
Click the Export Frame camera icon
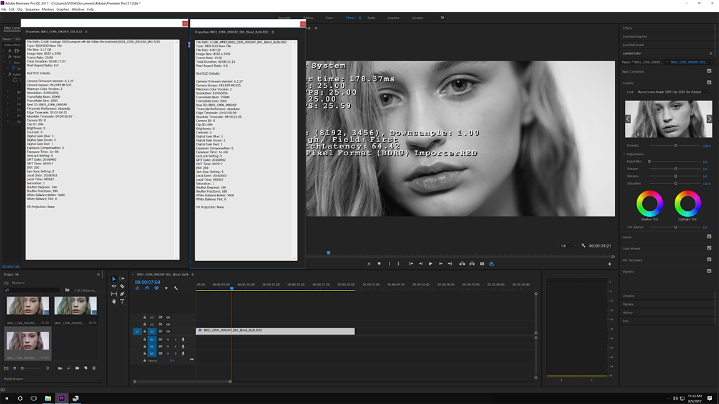coord(482,264)
